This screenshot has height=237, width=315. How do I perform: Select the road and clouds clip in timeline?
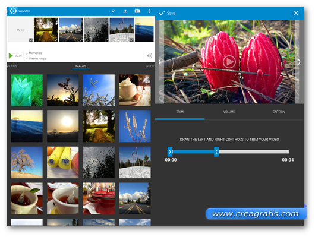pos(71,30)
